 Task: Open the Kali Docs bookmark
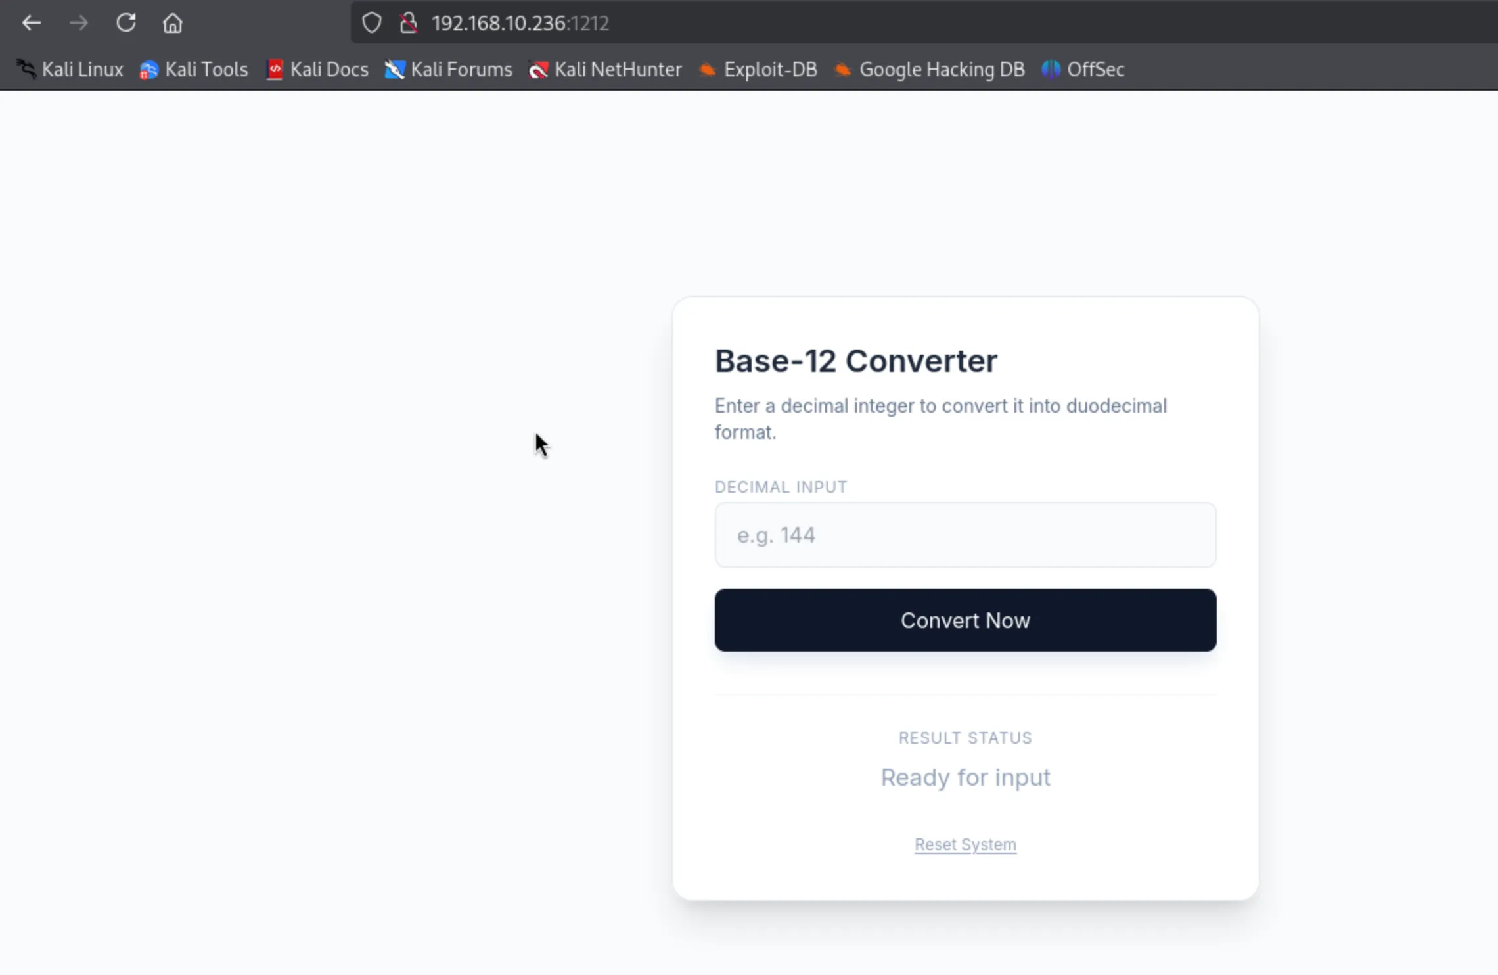(x=317, y=70)
